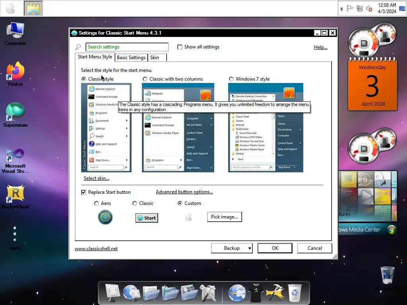
Task: Switch to the Skin tab
Action: [x=157, y=58]
